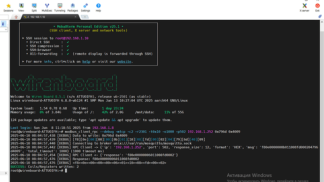Click the paperclip attach icon
Image resolution: width=324 pixels, height=182 pixels.
320,16
